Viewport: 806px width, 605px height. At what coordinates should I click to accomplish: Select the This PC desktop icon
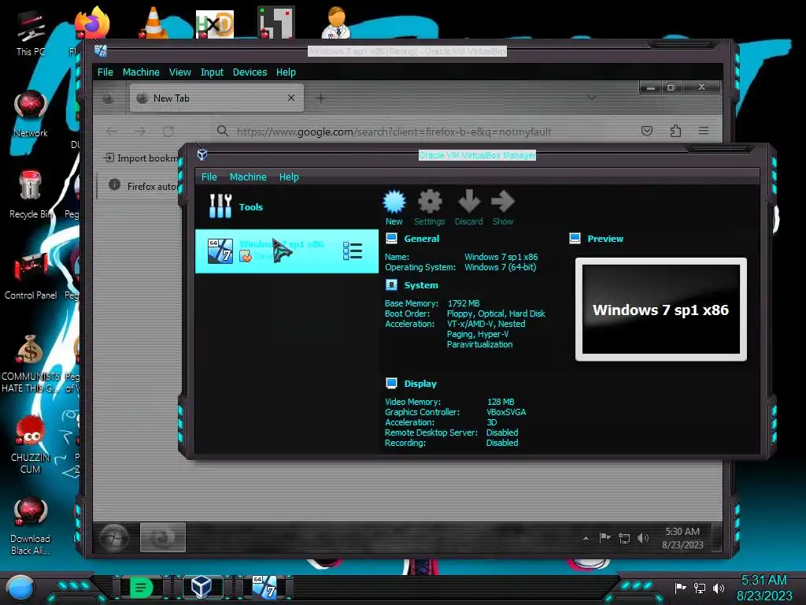coord(31,33)
